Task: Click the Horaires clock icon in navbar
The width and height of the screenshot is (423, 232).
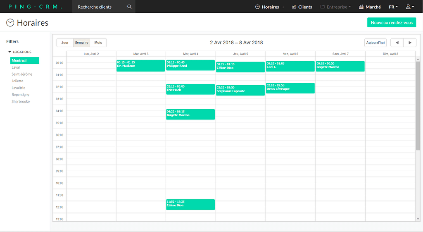Action: [x=258, y=7]
